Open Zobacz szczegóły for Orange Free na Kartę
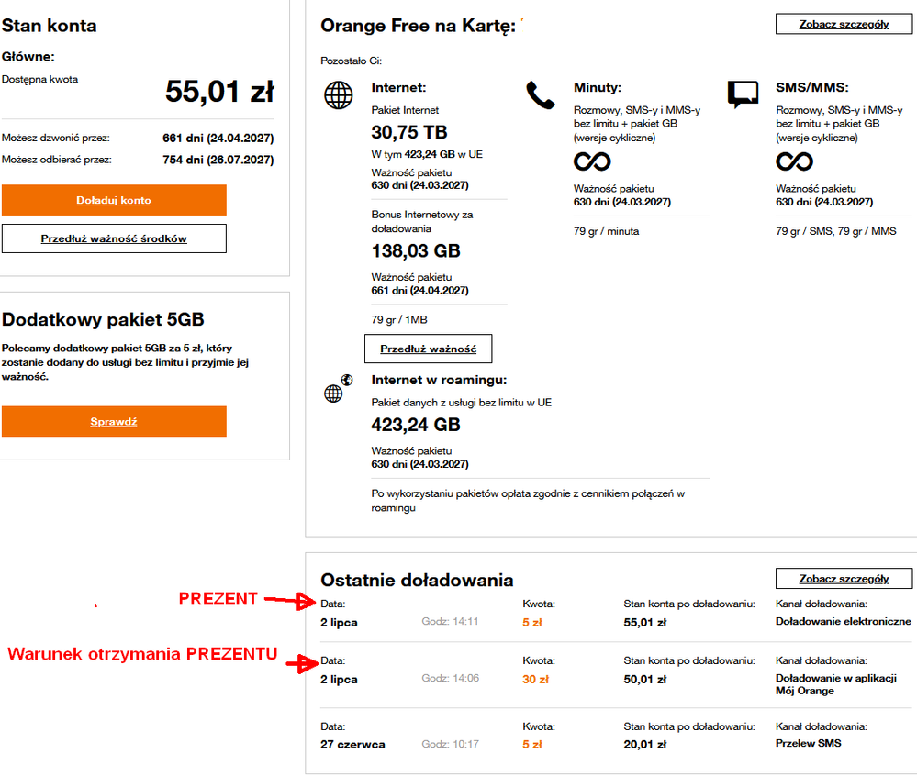This screenshot has width=917, height=776. (x=844, y=25)
